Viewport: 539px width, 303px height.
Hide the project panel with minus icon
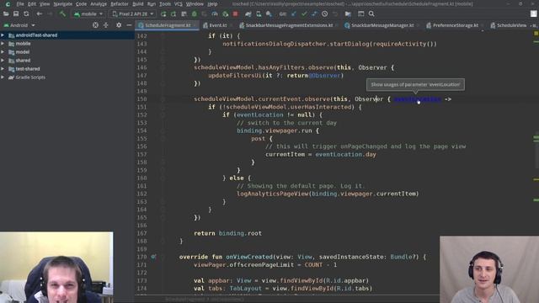[x=129, y=25]
